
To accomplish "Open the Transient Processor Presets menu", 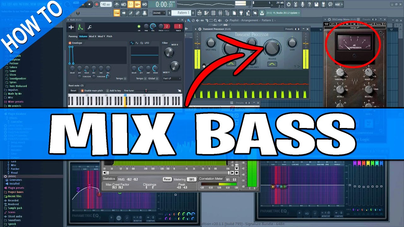I will 289,29.
